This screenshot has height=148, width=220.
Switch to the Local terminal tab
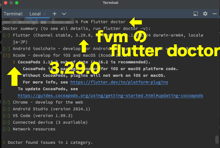[x=35, y=14]
